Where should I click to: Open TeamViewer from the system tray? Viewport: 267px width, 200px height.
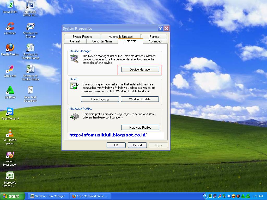tap(229, 196)
